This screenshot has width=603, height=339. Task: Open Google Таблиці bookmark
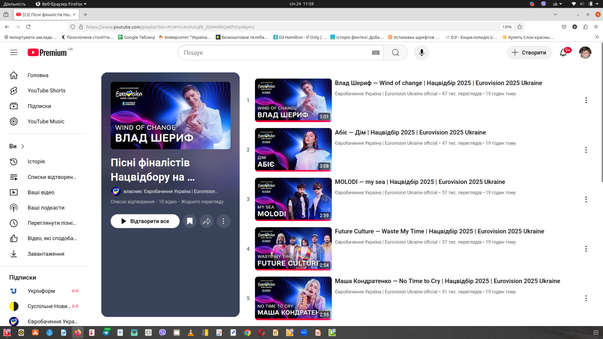pyautogui.click(x=136, y=37)
